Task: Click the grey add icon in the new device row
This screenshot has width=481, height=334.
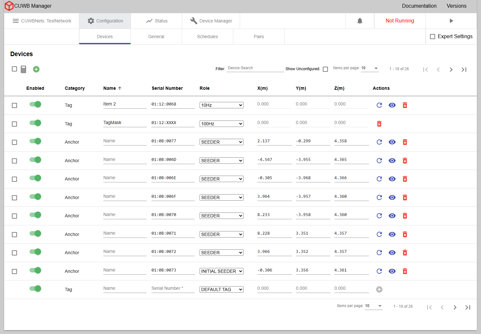Action: point(379,289)
